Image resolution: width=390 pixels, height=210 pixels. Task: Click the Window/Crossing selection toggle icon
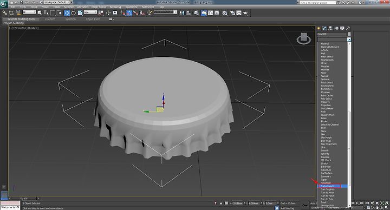coord(59,12)
